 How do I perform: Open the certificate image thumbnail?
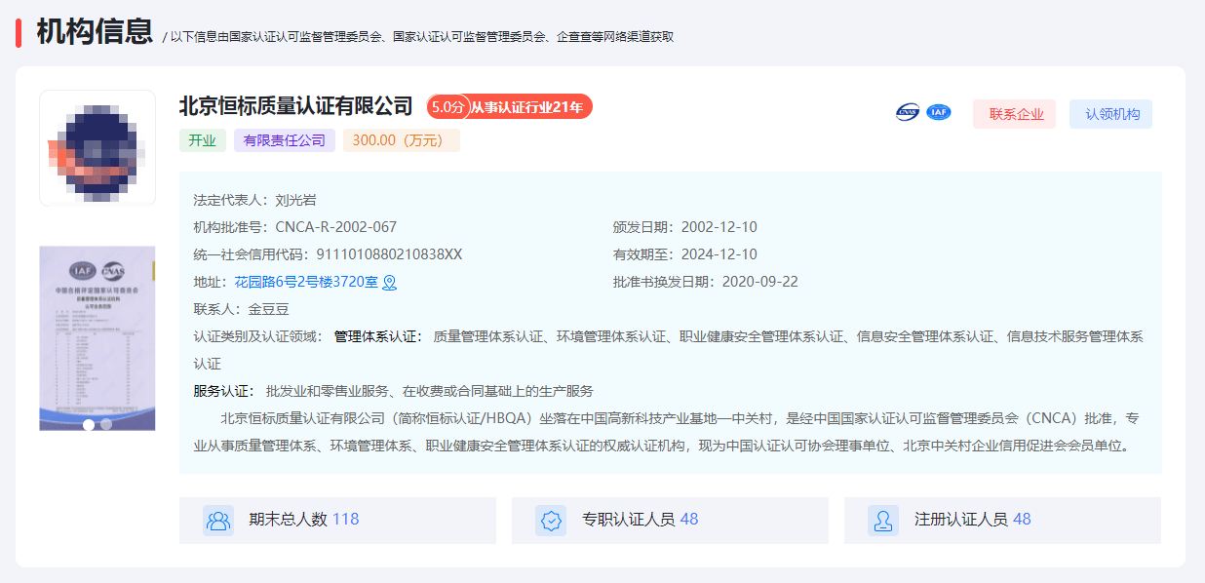click(x=97, y=337)
